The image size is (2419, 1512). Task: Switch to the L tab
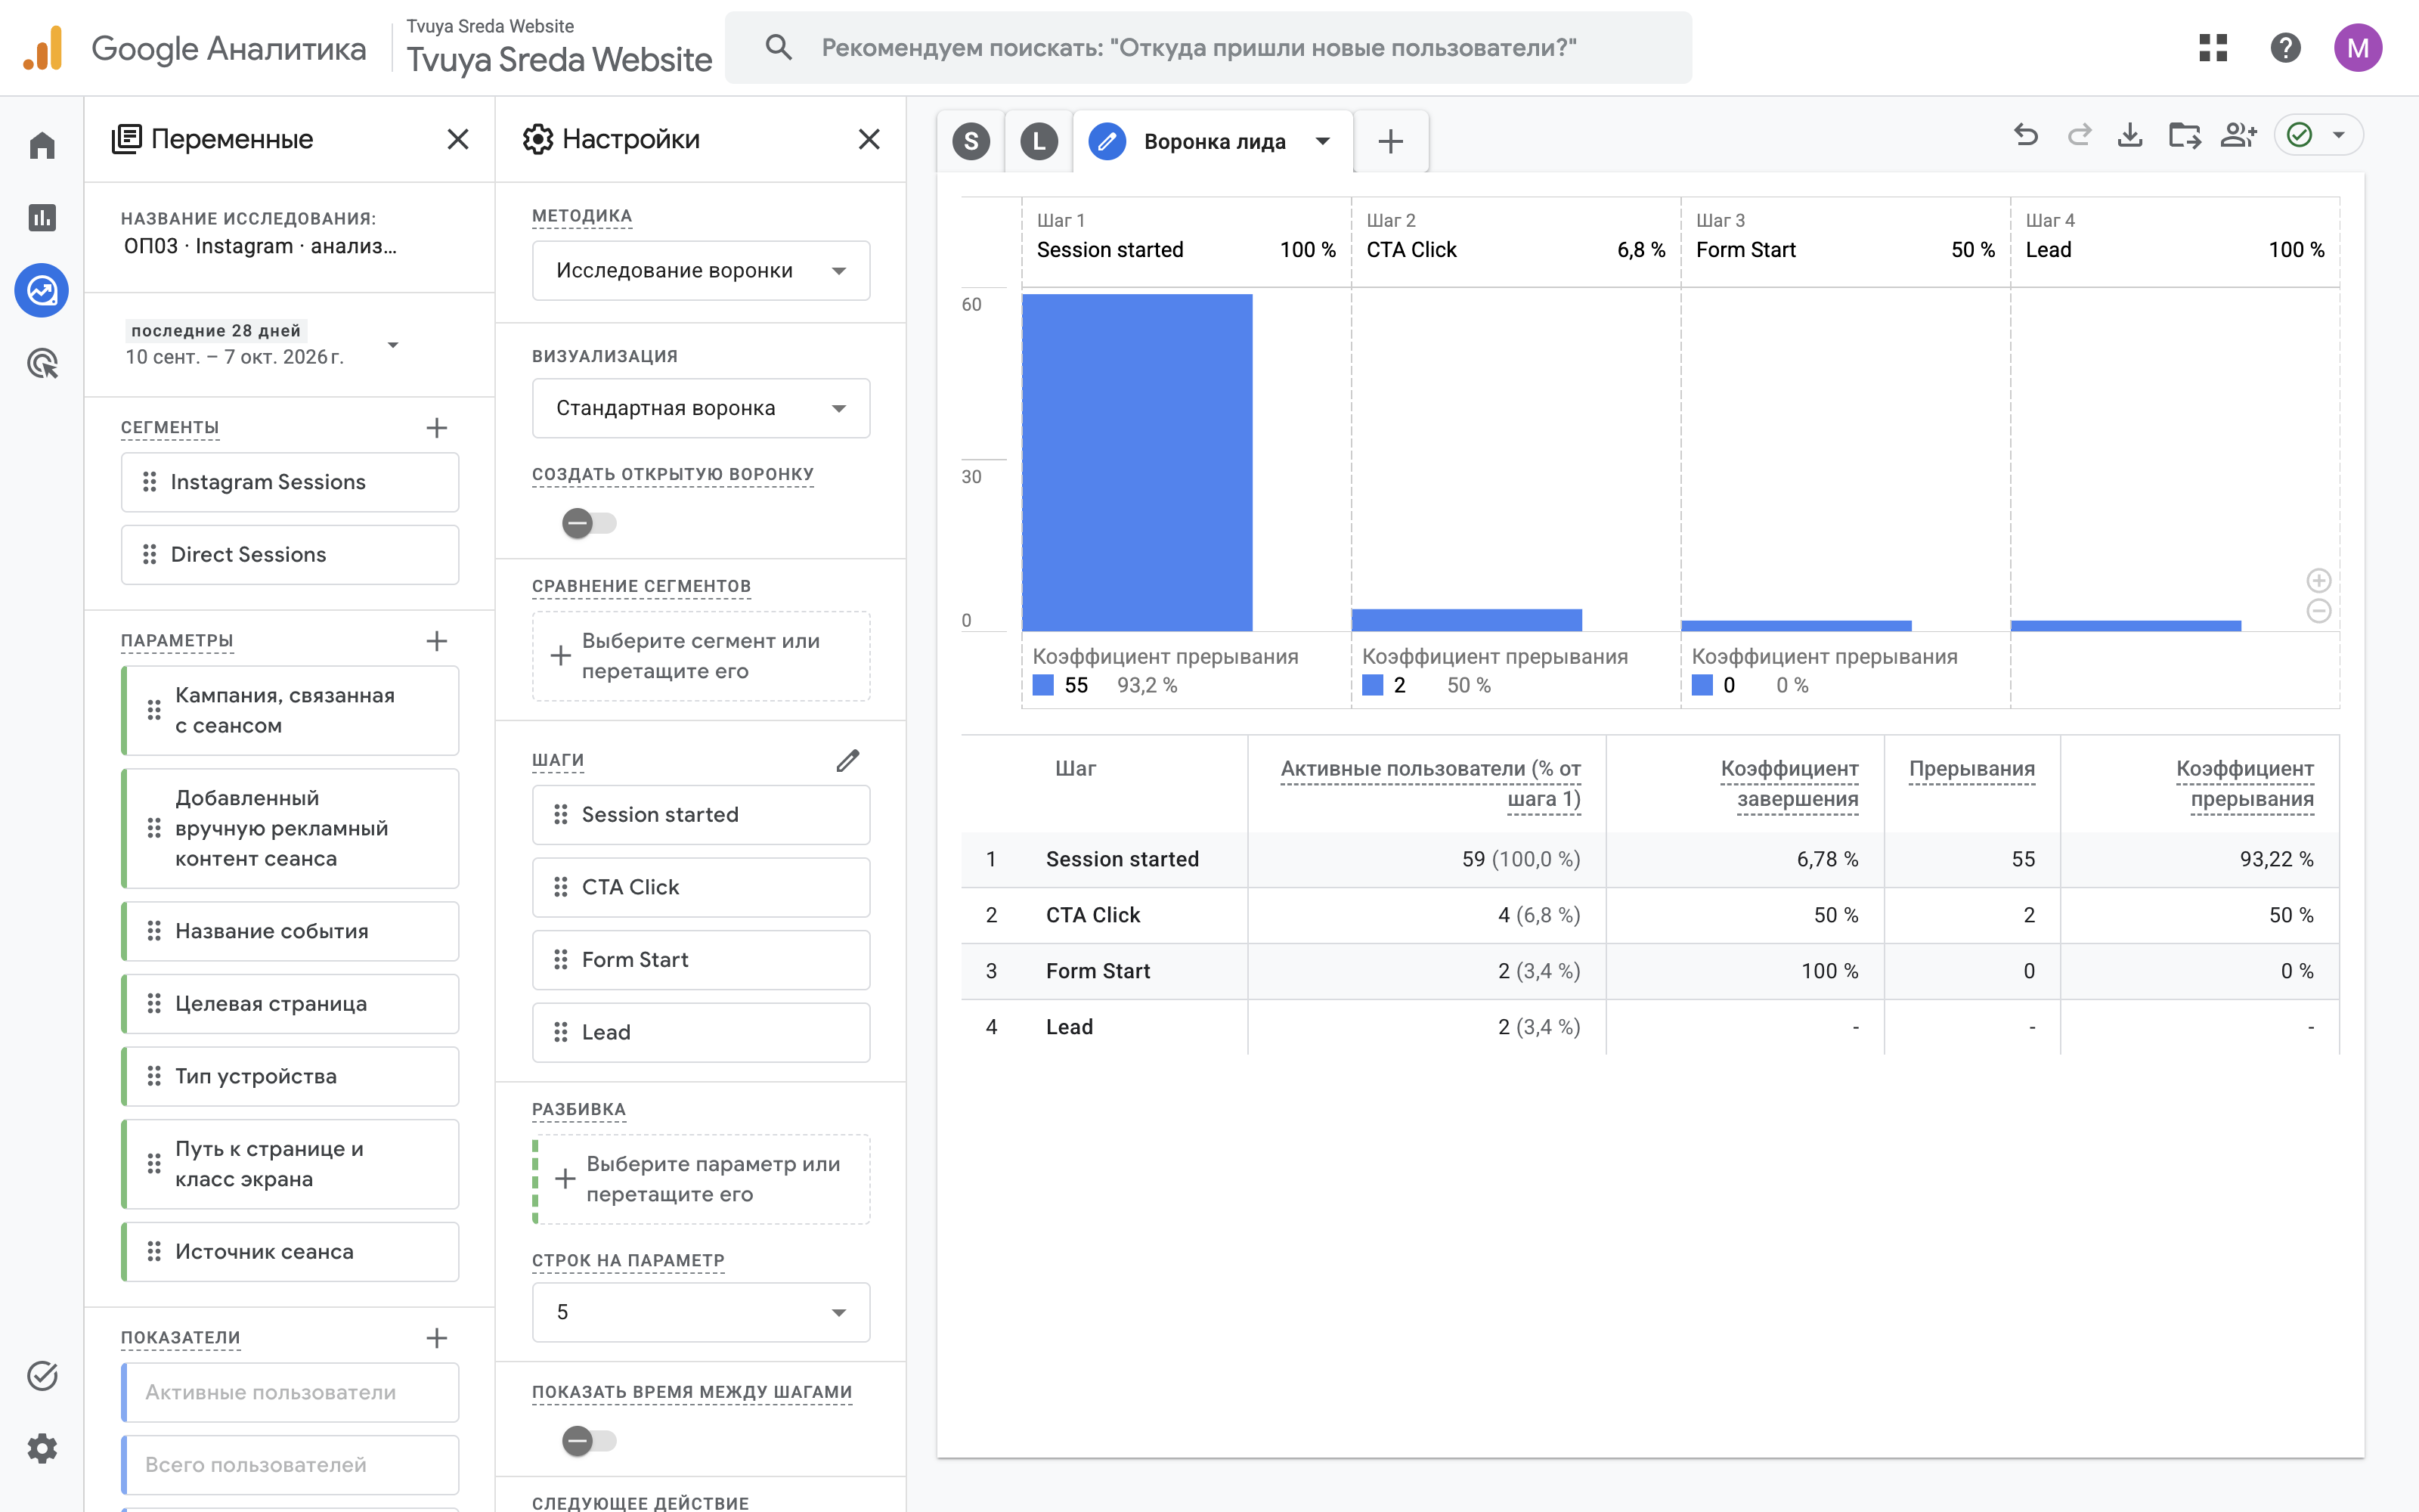click(x=1039, y=141)
